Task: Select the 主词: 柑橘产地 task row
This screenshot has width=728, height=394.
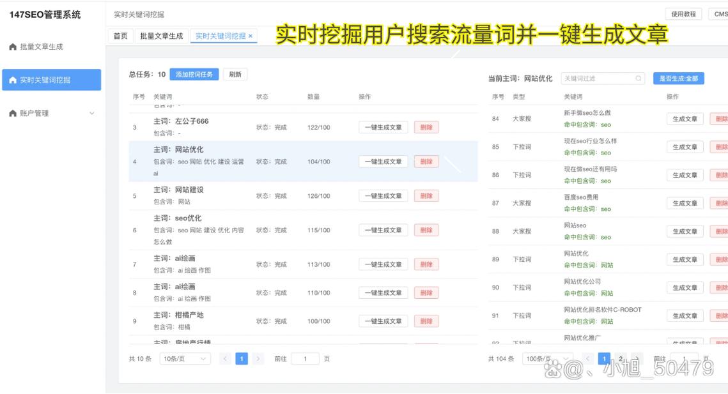Action: pyautogui.click(x=303, y=321)
